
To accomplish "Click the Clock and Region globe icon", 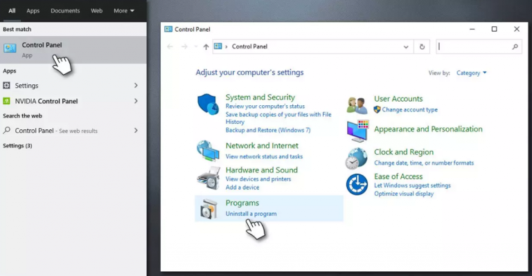I will pos(357,158).
